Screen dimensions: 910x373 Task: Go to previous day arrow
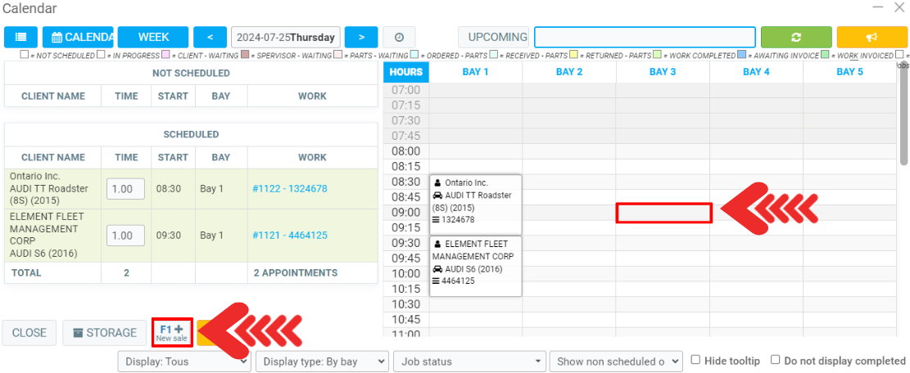(x=211, y=38)
